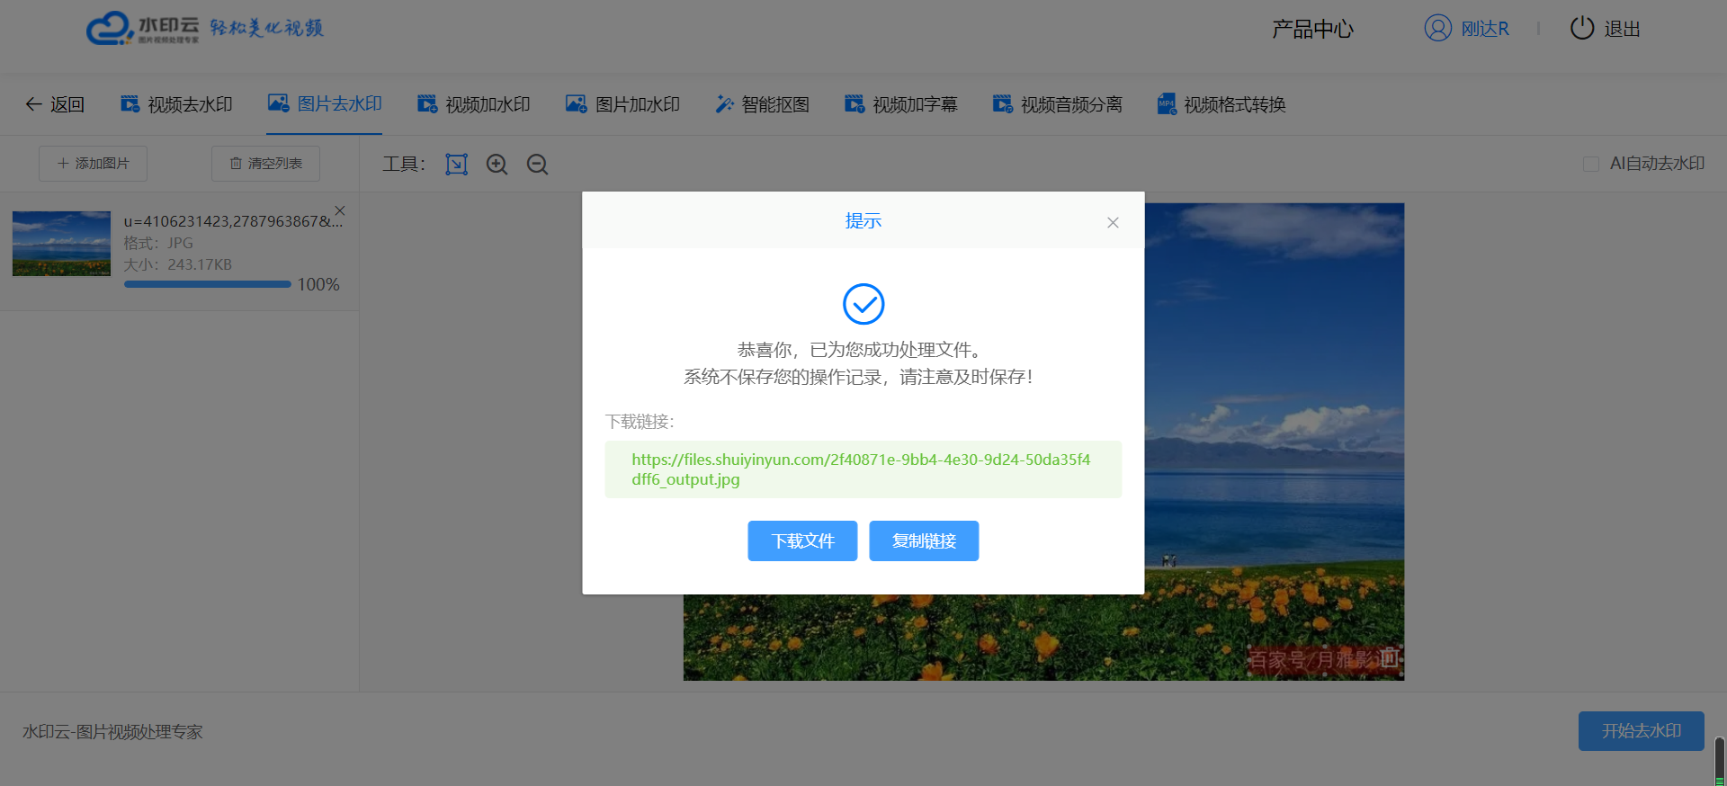Go to 视频格式转换 tab
Image resolution: width=1727 pixels, height=786 pixels.
coord(1221,104)
